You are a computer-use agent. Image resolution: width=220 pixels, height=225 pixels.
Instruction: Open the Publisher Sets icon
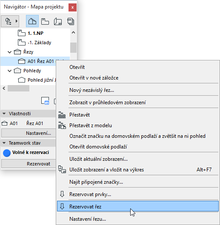click(71, 22)
